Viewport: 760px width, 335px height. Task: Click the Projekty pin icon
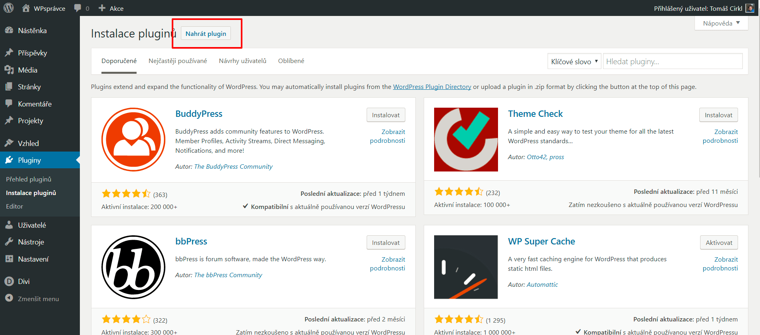pos(9,120)
